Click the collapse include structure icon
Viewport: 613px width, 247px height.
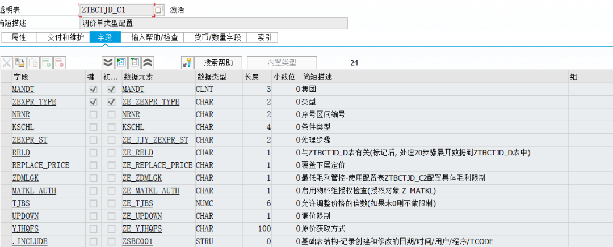(x=134, y=62)
